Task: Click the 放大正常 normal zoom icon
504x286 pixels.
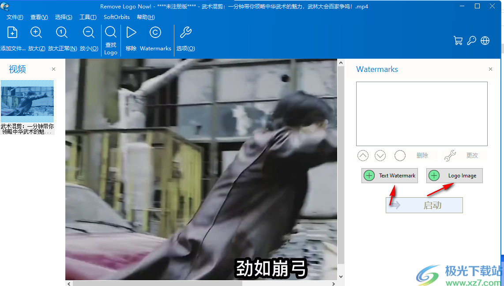Action: 62,32
